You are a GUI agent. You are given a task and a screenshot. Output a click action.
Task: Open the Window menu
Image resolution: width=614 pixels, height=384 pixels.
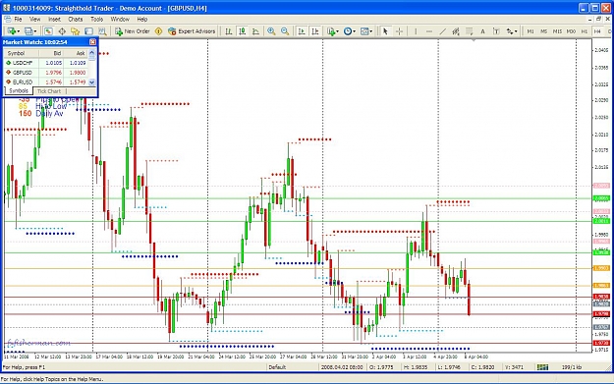tap(120, 19)
